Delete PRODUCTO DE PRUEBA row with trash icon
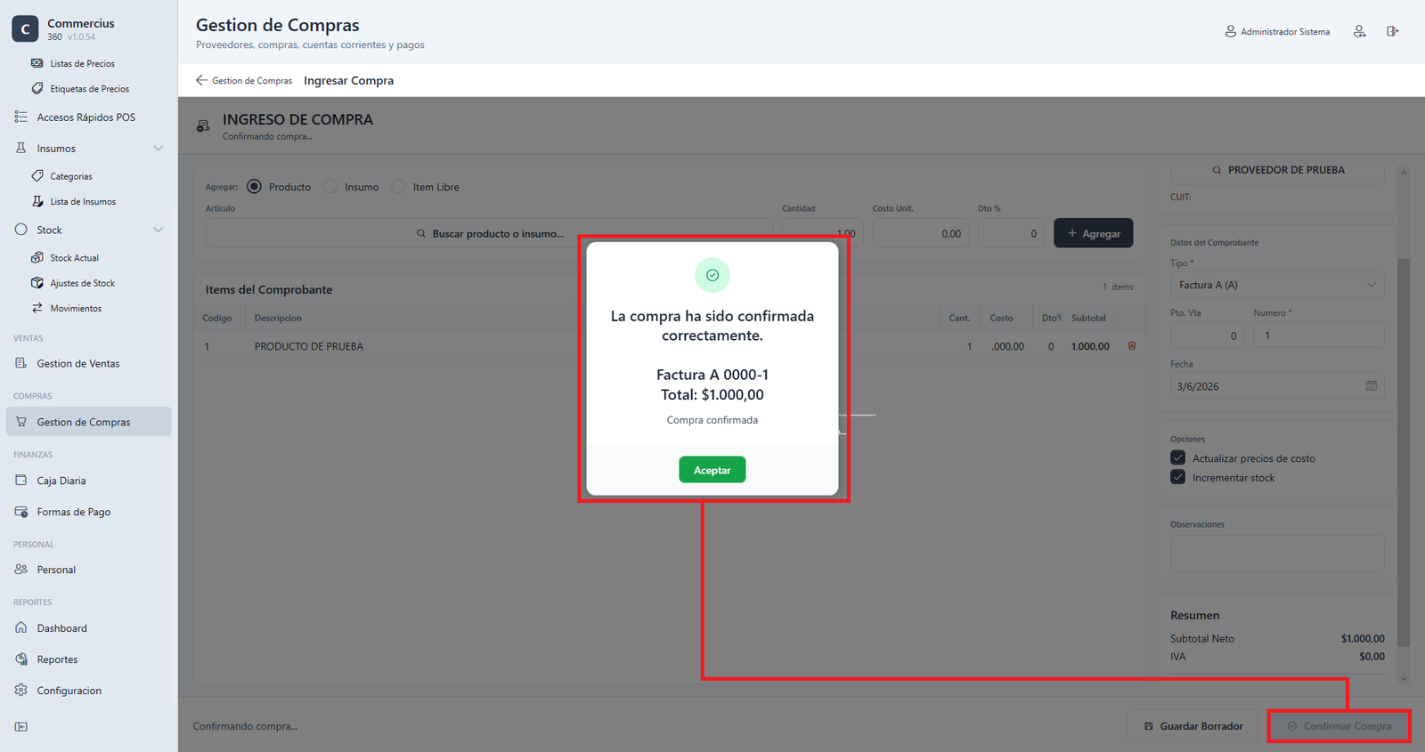This screenshot has width=1425, height=752. (x=1132, y=345)
